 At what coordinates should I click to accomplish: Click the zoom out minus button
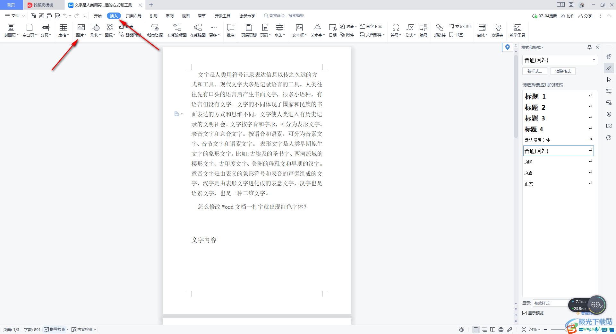point(545,330)
